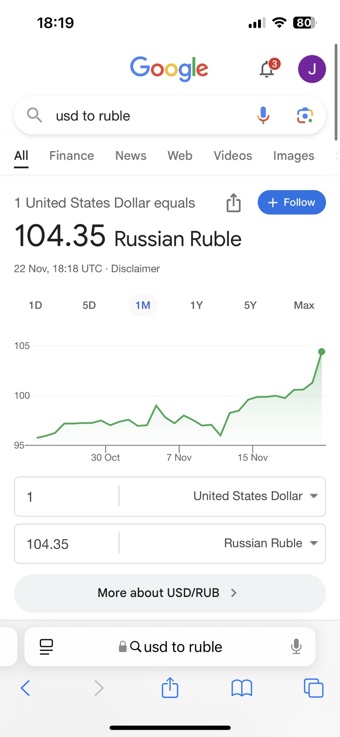This screenshot has height=737, width=340.
Task: Open the purple J account avatar
Action: point(312,69)
